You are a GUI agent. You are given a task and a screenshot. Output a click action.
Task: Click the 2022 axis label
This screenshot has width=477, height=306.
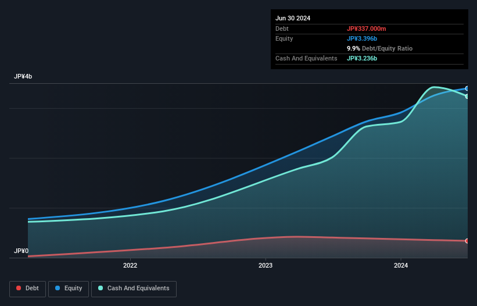pyautogui.click(x=130, y=265)
